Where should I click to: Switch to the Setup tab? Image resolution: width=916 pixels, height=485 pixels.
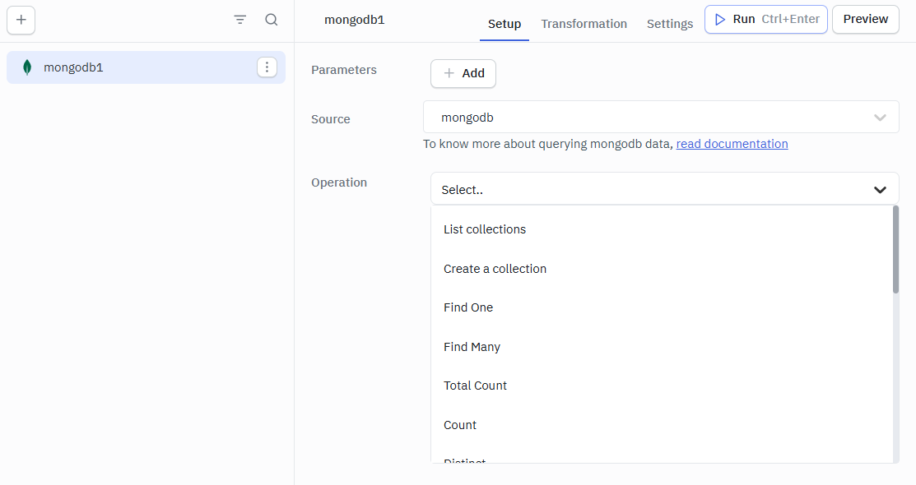coord(504,24)
